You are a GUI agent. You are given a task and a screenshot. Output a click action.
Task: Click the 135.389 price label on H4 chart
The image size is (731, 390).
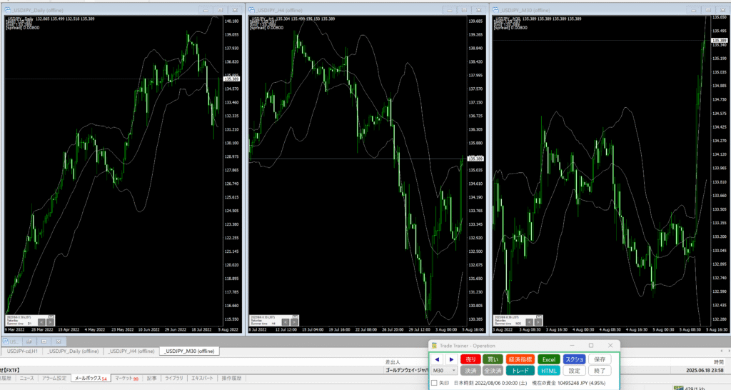(475, 159)
